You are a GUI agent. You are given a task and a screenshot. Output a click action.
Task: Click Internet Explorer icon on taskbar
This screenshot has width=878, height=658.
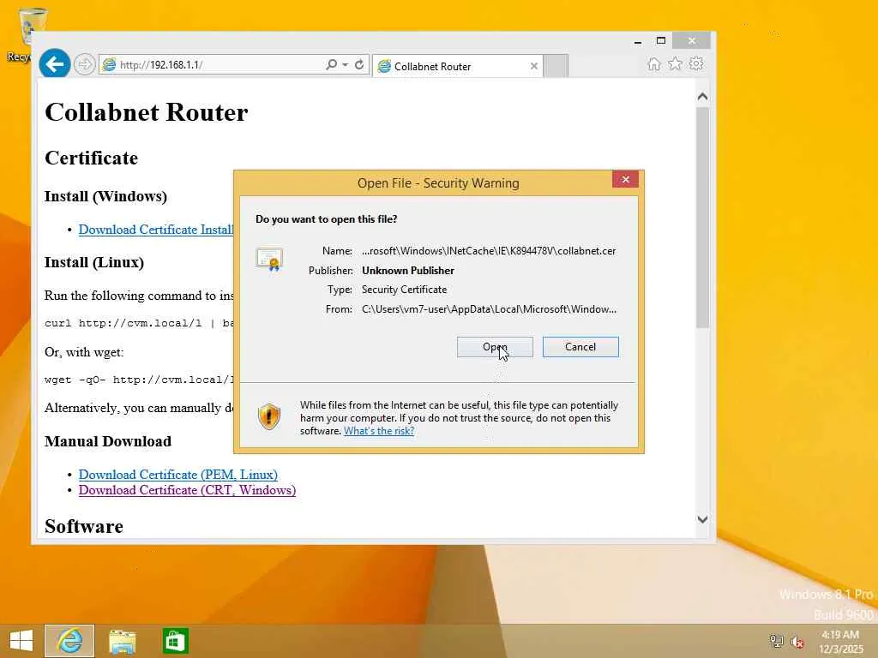pyautogui.click(x=69, y=641)
